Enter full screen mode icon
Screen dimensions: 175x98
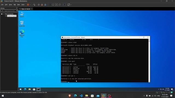[x=56, y=5]
